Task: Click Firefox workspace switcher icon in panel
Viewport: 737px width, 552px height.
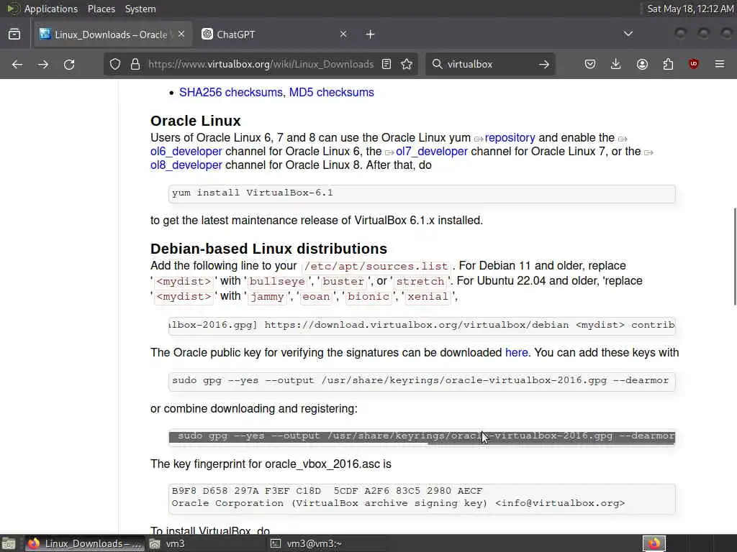Action: 654,543
